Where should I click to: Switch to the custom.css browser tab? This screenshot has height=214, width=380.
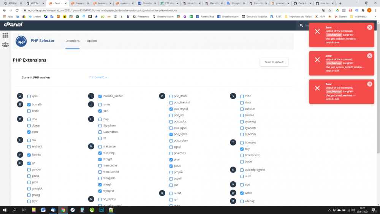pos(124,3)
